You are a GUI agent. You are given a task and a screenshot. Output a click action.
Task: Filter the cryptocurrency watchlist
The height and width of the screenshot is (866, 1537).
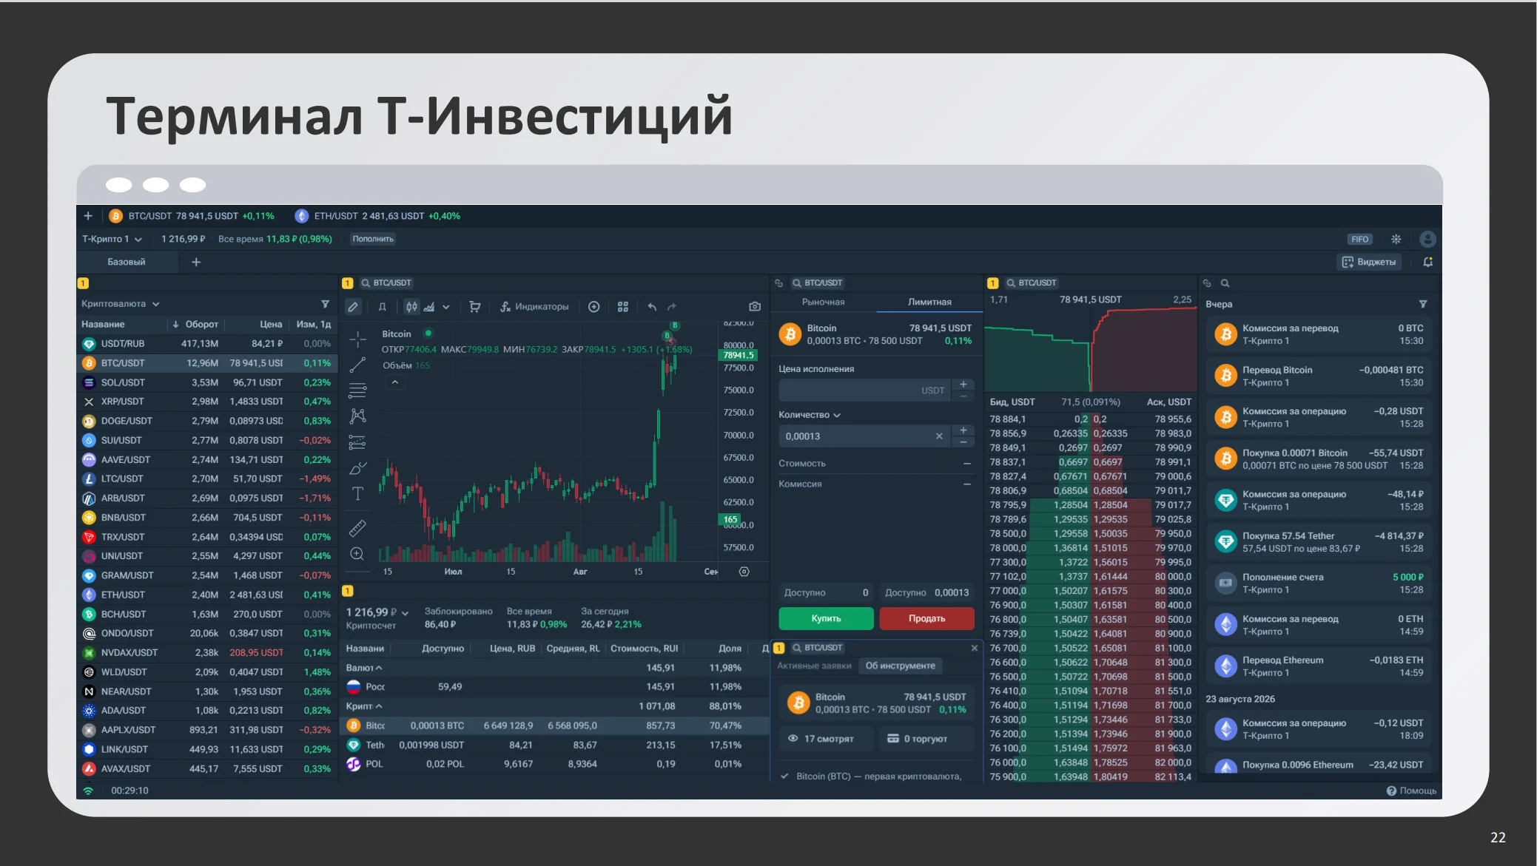325,304
